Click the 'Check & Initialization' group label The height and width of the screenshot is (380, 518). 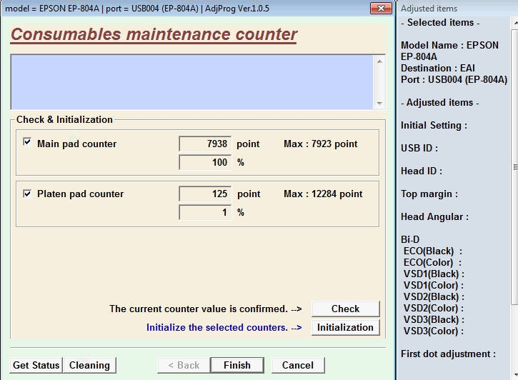tap(64, 119)
